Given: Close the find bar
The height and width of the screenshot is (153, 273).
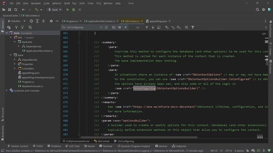Looking at the screenshot, I should click(x=266, y=27).
